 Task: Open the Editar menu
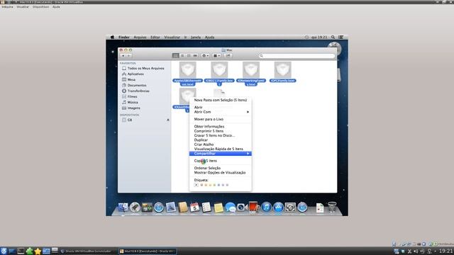155,37
